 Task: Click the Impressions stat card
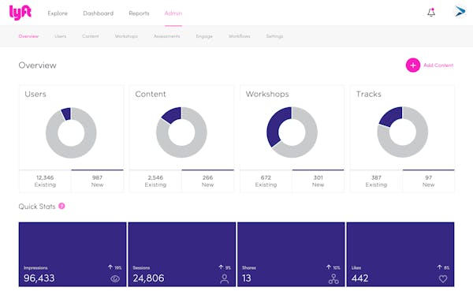point(73,254)
